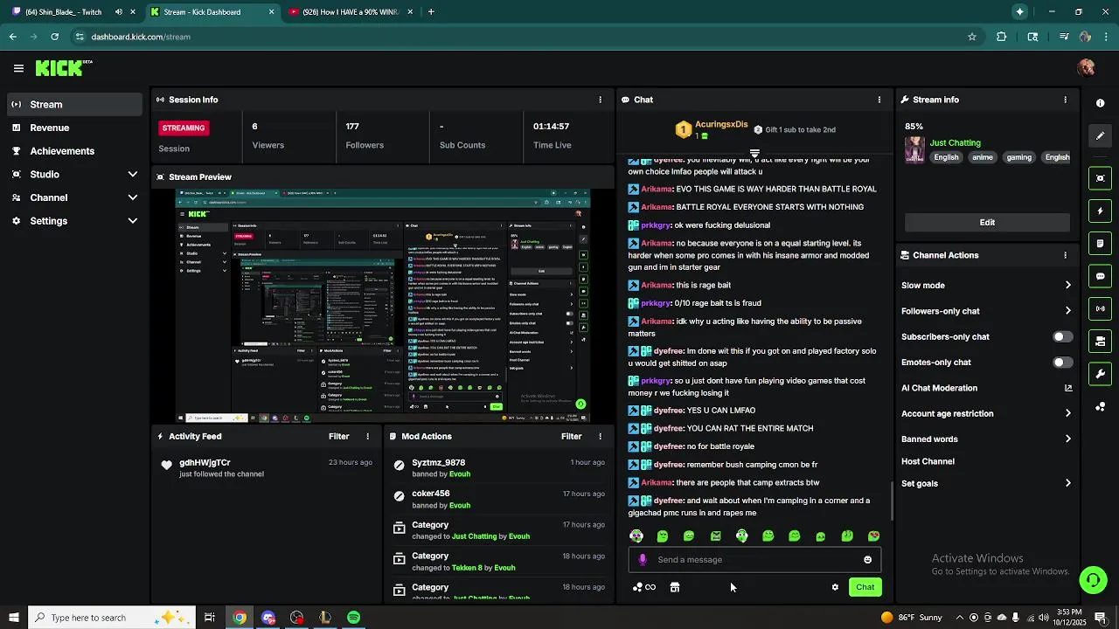Click the lightning bolt sidebar icon
Screen dimensions: 1119x629
click(x=1101, y=211)
